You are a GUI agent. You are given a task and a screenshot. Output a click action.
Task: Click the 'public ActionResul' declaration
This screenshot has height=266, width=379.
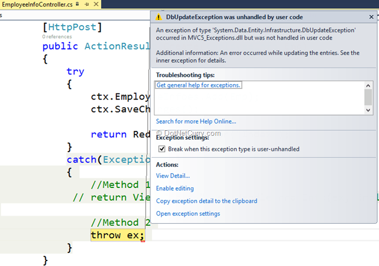(96, 46)
